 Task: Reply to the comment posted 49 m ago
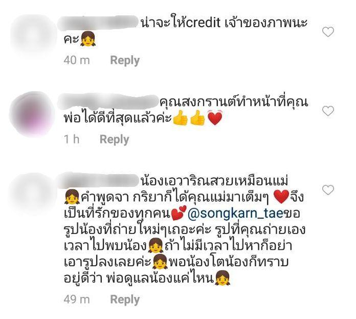point(125,300)
